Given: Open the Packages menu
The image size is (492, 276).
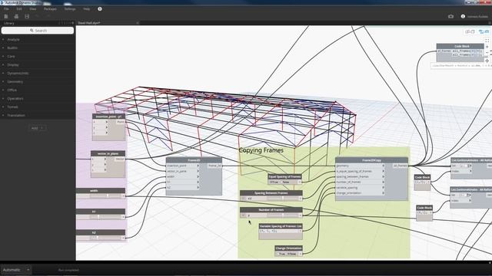Looking at the screenshot, I should click(x=50, y=9).
